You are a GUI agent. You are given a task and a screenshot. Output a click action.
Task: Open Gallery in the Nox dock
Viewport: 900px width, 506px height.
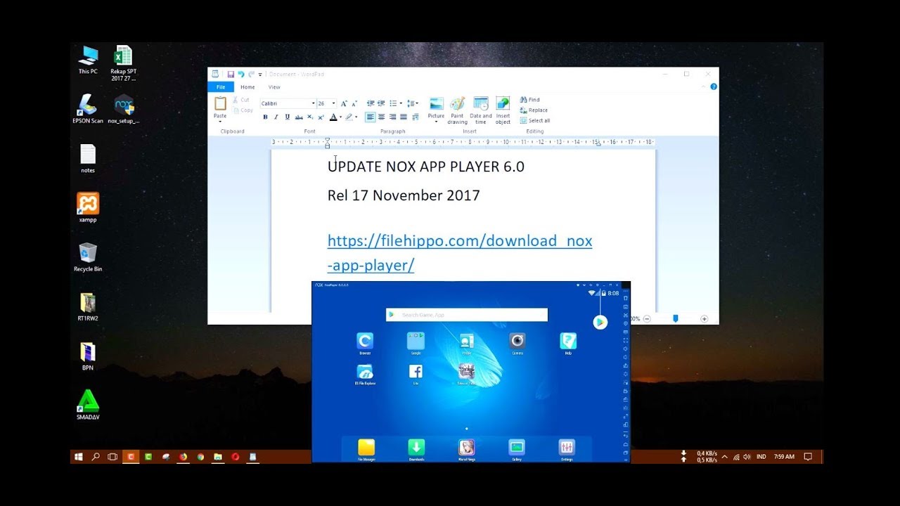point(517,447)
